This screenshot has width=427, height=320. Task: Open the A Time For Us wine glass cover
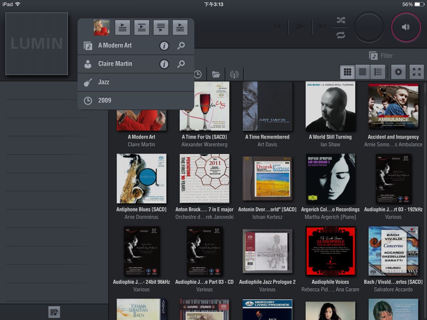(204, 106)
